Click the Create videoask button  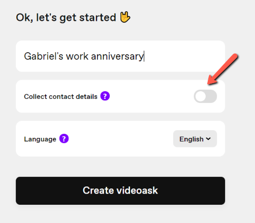120,191
